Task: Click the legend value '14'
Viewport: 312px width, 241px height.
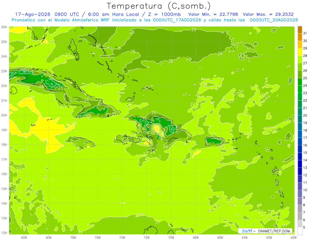Action: click(305, 160)
